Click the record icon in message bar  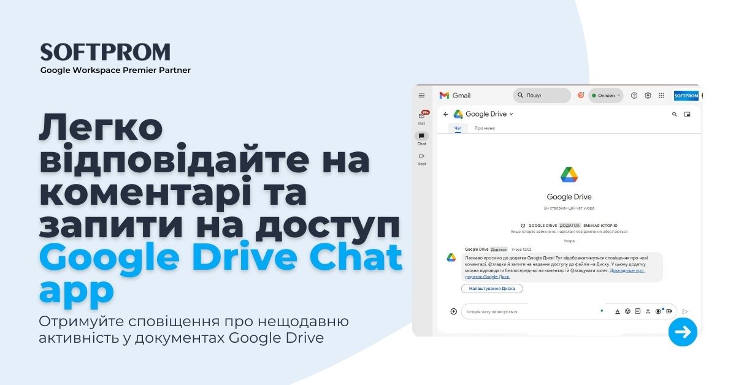[658, 311]
